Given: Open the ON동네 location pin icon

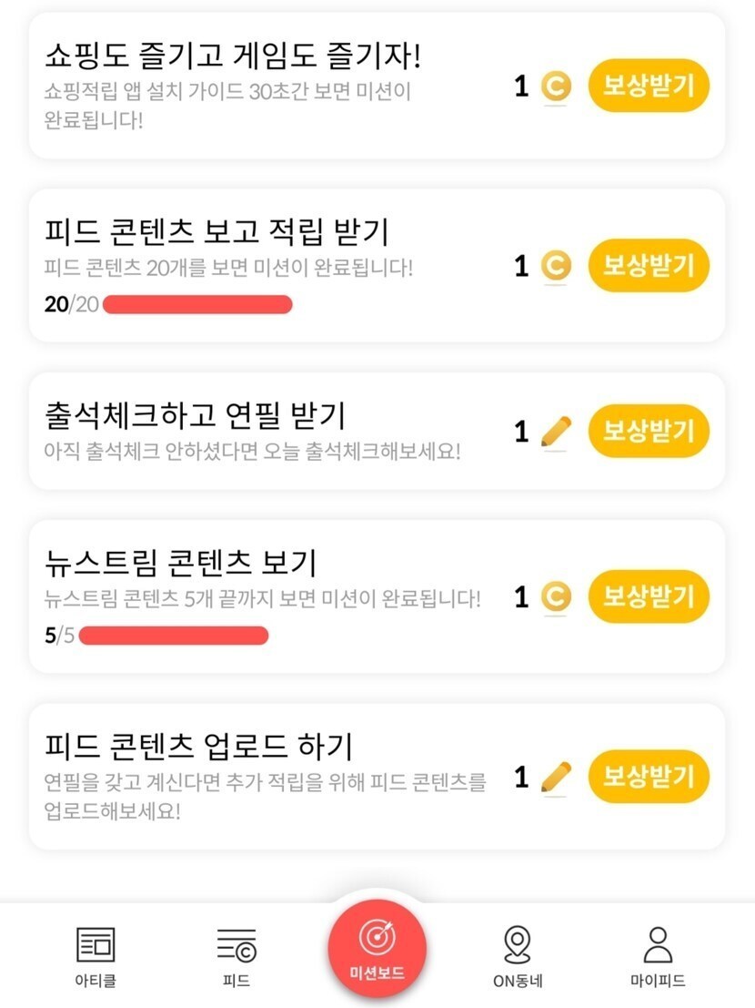Looking at the screenshot, I should (x=517, y=946).
